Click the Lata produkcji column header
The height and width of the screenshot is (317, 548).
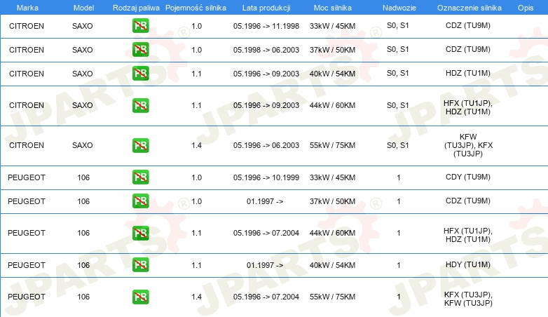tap(266, 8)
